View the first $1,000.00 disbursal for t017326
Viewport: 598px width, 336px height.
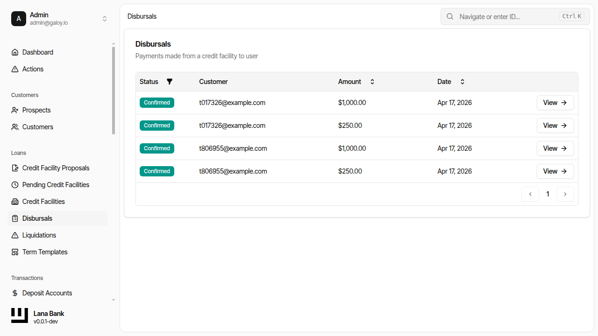(555, 103)
